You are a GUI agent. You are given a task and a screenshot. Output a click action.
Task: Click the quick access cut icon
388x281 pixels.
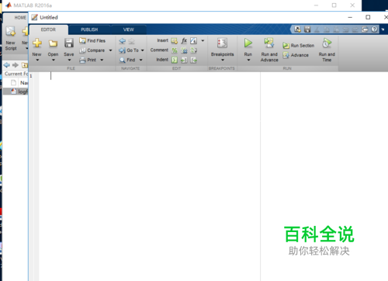coord(317,29)
